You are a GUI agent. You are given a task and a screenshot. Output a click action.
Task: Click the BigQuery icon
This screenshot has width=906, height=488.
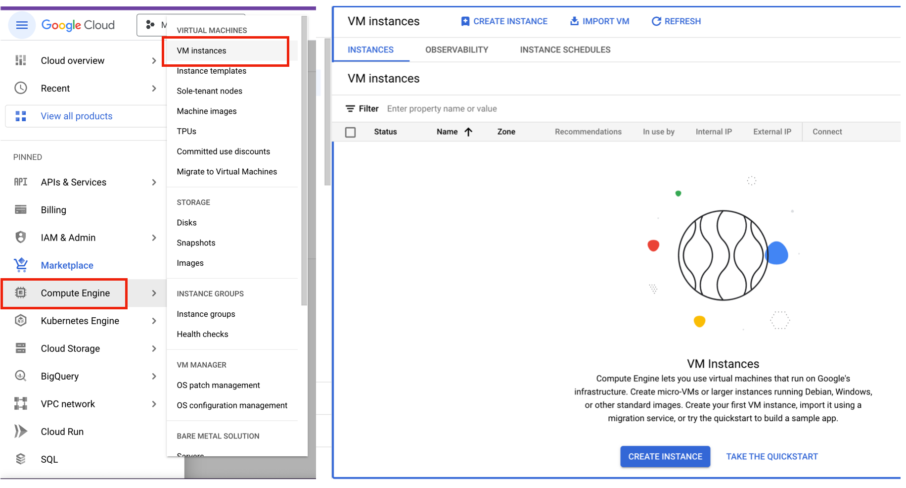21,376
